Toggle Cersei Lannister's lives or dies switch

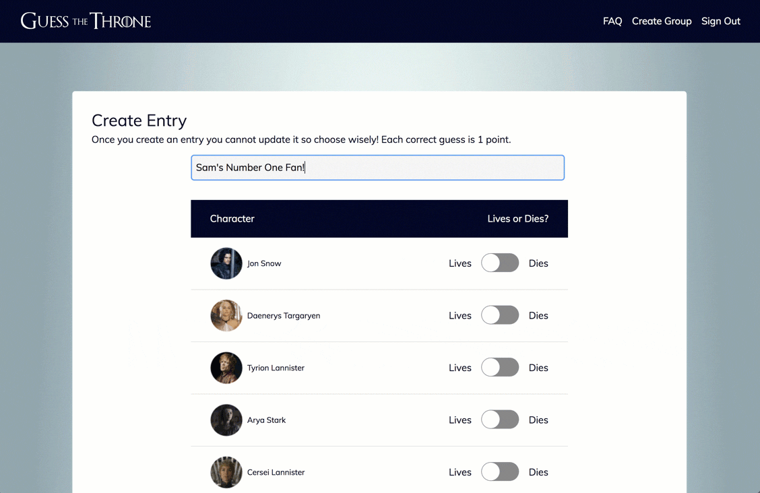[500, 471]
